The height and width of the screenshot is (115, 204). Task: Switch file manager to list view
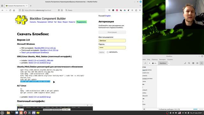point(197,63)
